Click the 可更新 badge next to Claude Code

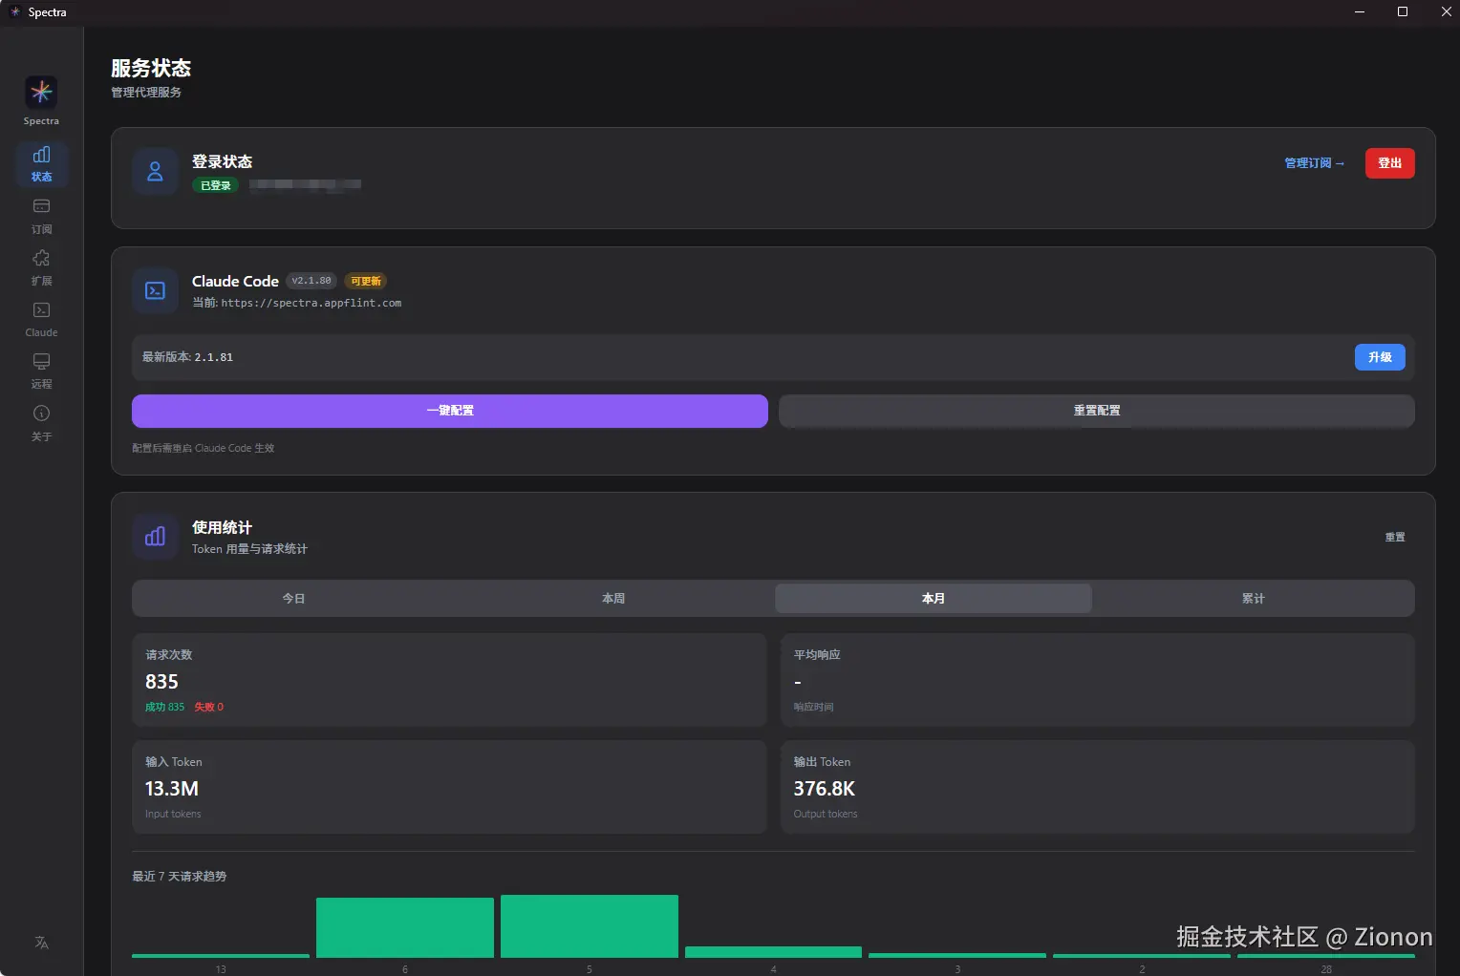coord(365,281)
